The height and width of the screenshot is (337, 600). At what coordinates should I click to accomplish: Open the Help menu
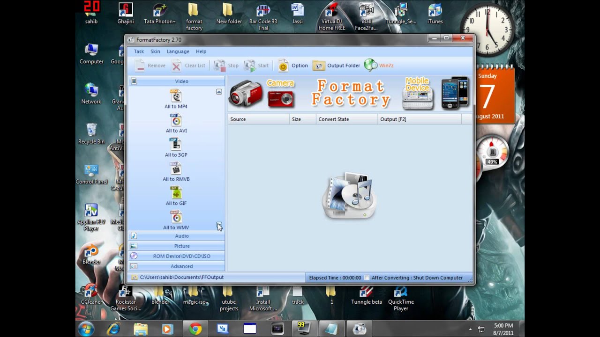point(201,51)
